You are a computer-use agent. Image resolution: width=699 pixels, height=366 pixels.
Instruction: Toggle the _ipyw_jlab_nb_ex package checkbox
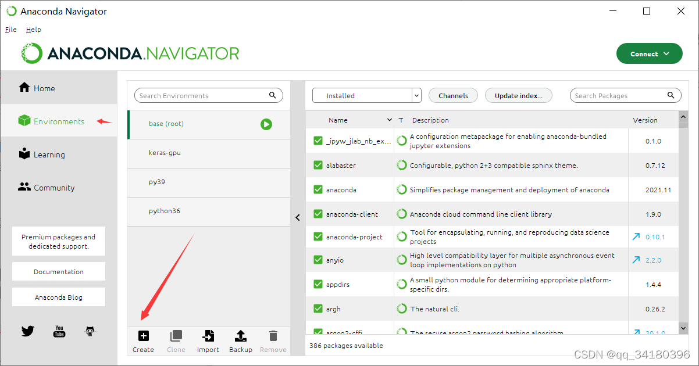click(318, 141)
